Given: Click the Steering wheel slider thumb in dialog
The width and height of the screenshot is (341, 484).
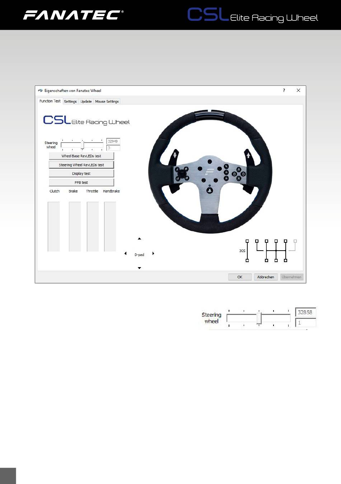Looking at the screenshot, I should tap(82, 145).
